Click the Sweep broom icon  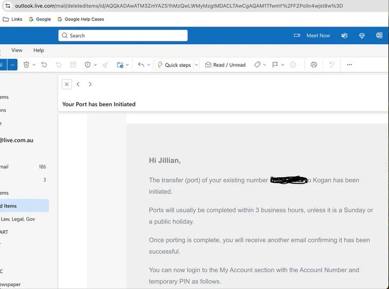105,65
